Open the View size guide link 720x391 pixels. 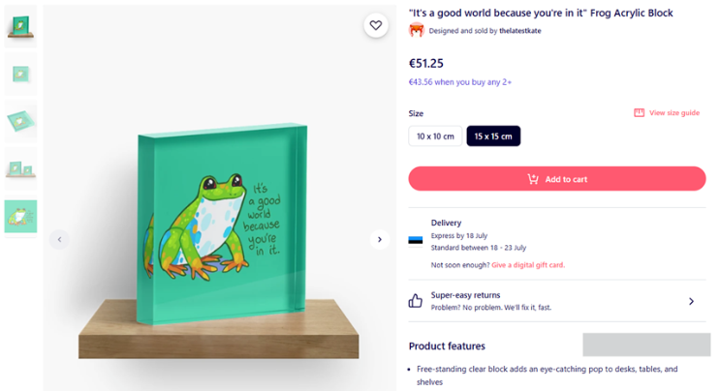tap(673, 113)
